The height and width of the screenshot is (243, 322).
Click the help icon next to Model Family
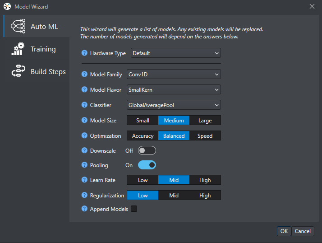tap(84, 75)
